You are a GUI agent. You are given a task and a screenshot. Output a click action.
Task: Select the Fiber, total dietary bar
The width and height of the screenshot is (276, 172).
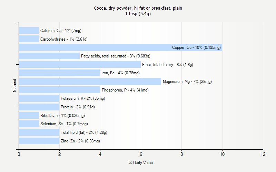click(80, 64)
